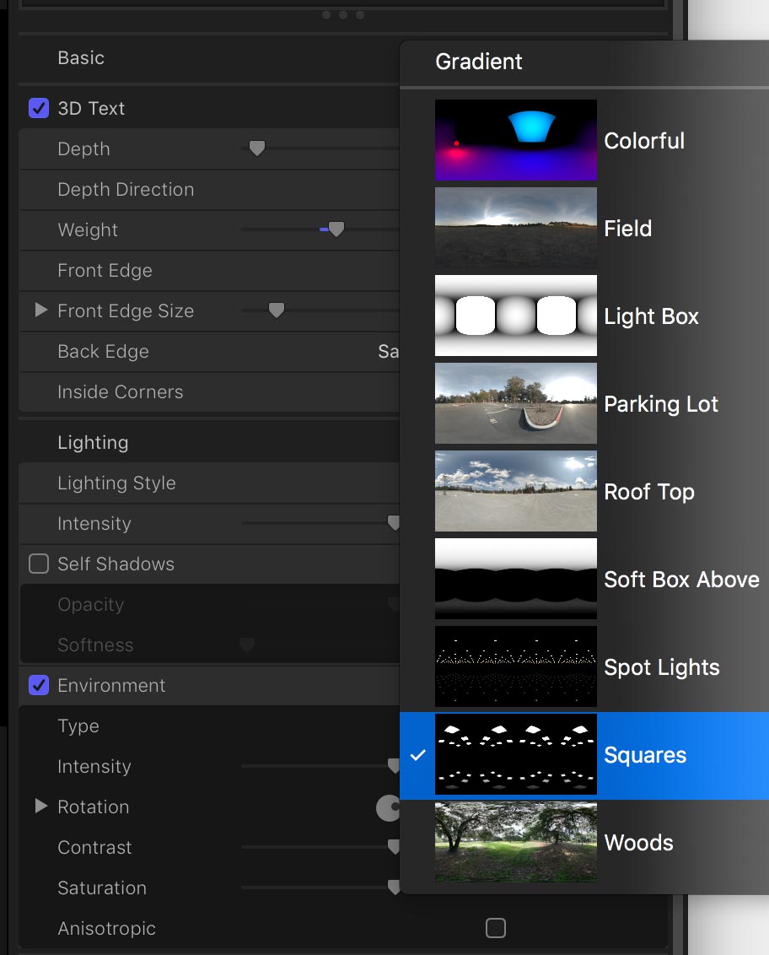The height and width of the screenshot is (955, 769).
Task: Click the Parking Lot panorama thumbnail
Action: pyautogui.click(x=516, y=403)
